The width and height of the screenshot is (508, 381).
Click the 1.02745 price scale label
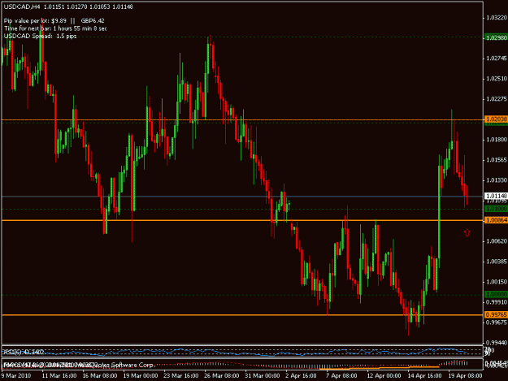[x=497, y=58]
